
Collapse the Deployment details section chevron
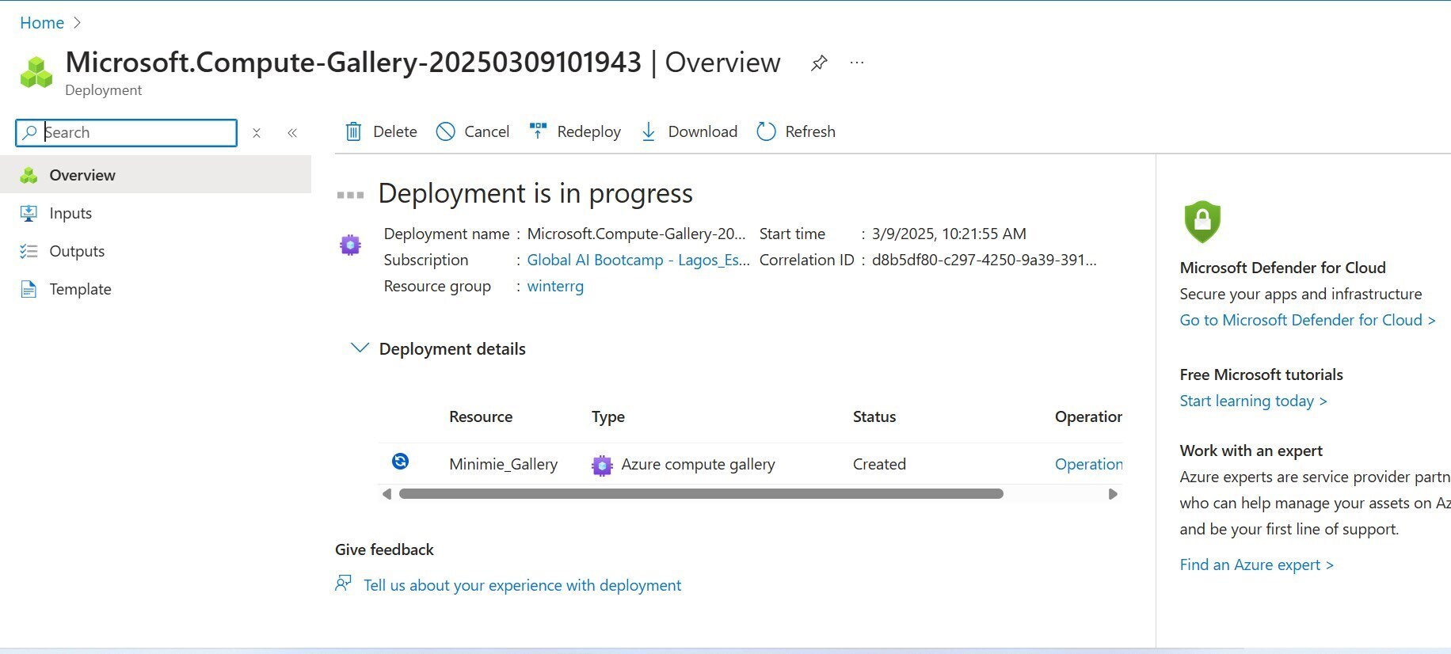(x=360, y=348)
